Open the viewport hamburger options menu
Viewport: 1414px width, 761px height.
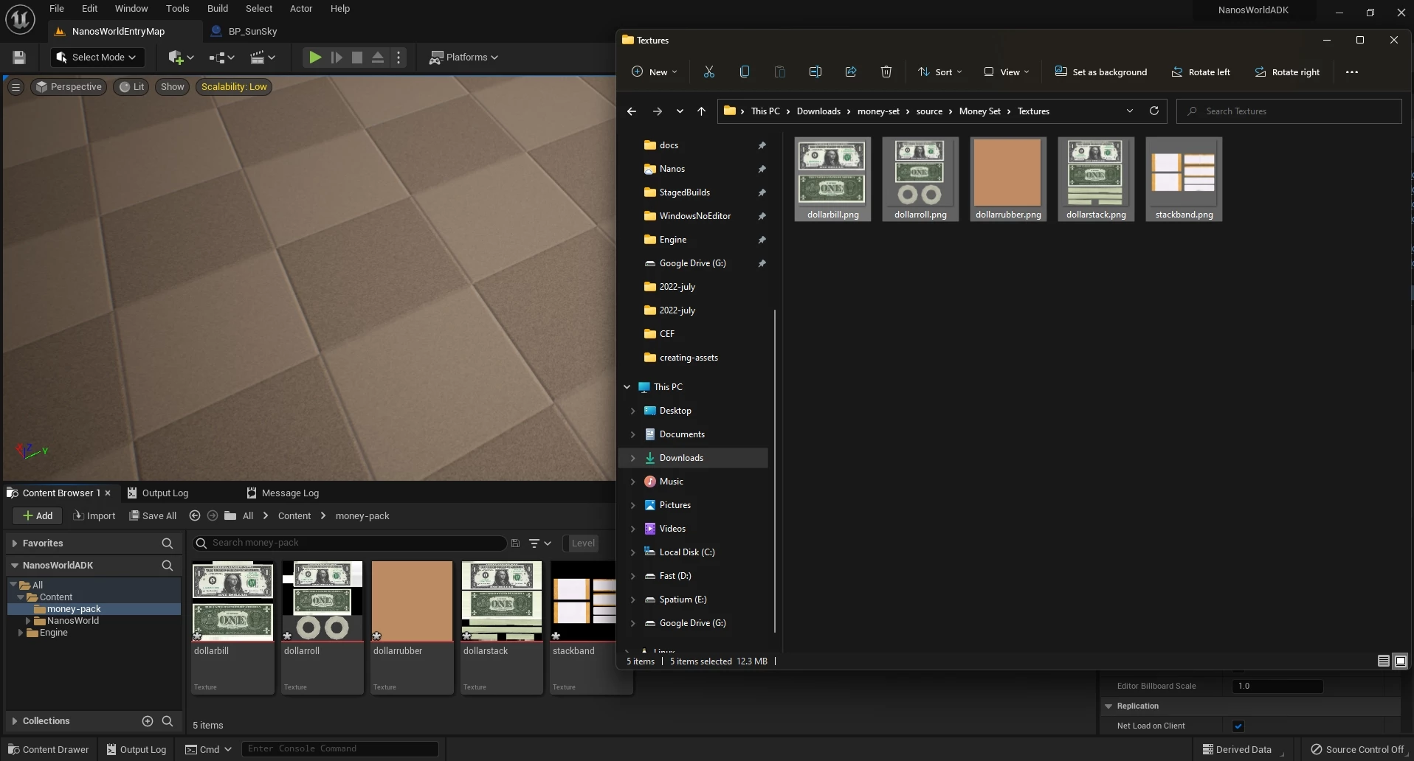pos(15,87)
